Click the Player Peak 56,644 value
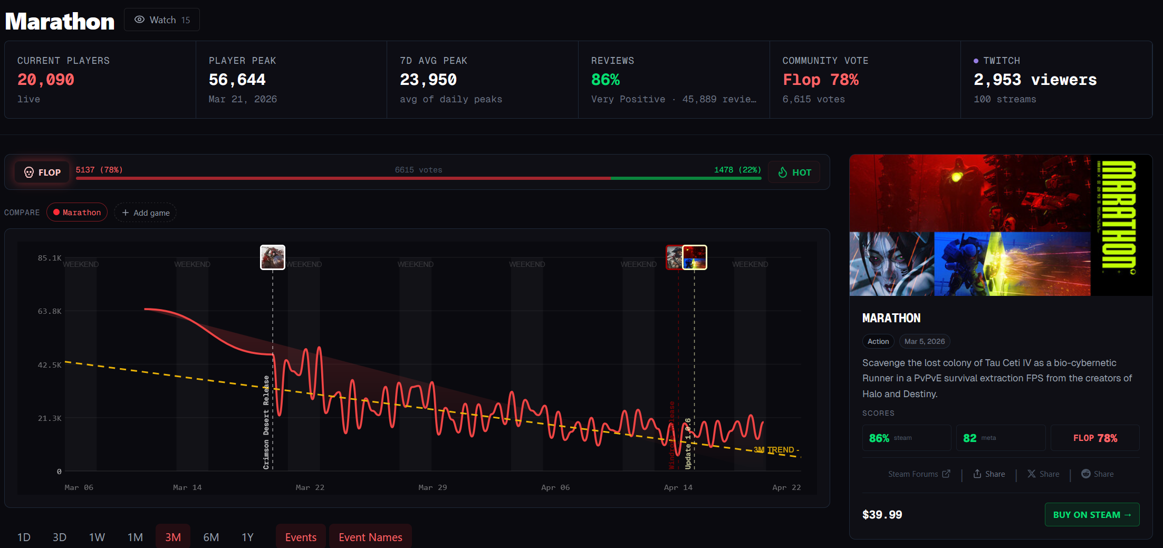 (x=237, y=80)
